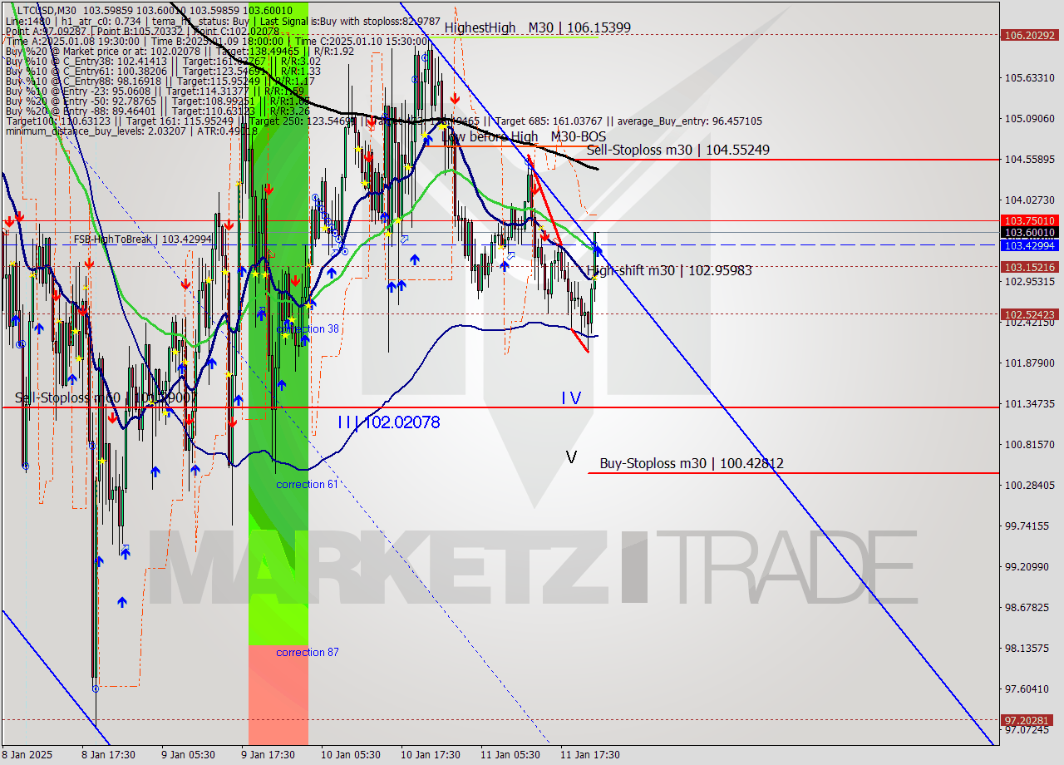Click the 104.55895 price axis value
This screenshot has width=1064, height=765.
[x=1031, y=160]
